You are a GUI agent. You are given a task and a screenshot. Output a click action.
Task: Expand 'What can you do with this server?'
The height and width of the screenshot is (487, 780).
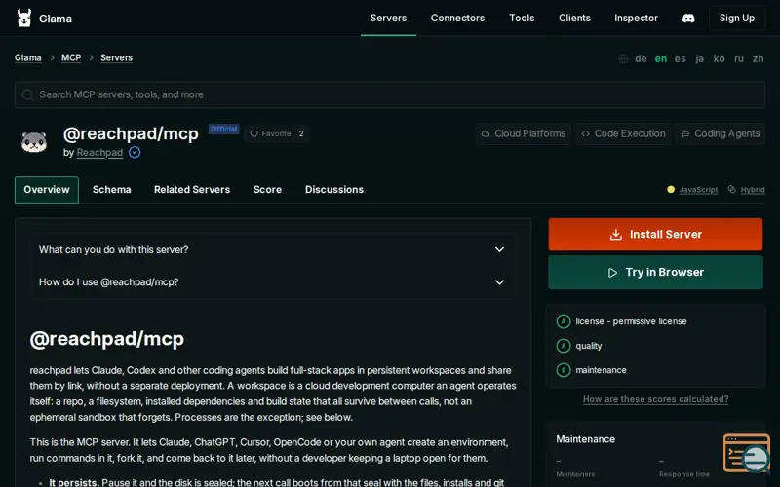point(272,249)
